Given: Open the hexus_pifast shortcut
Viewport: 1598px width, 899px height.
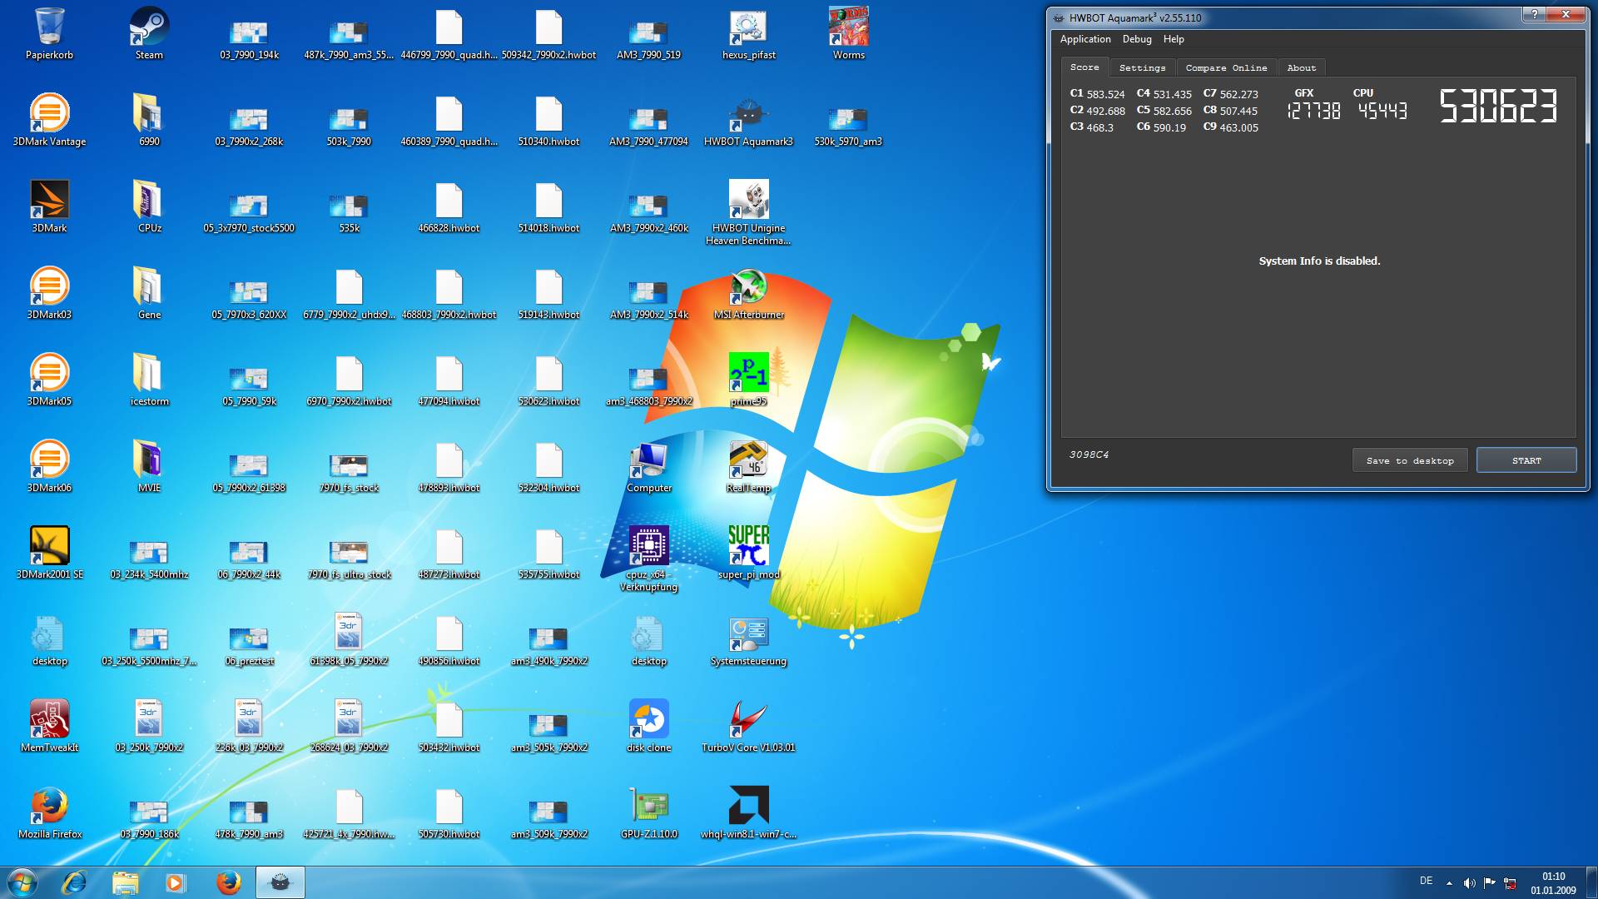Looking at the screenshot, I should tap(748, 33).
